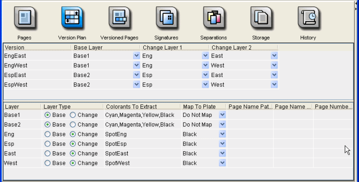Select the Version Plan icon
Viewport: 359px width, 182px height.
[72, 18]
